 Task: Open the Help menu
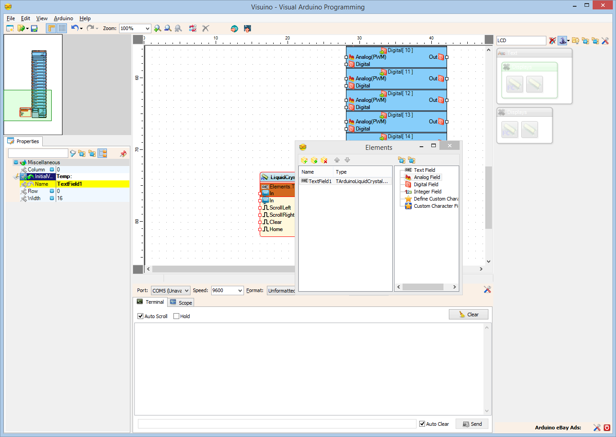pos(85,18)
